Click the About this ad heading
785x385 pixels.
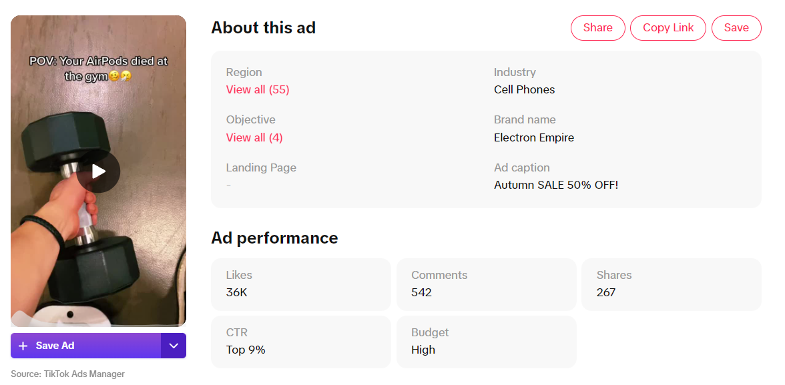[x=263, y=28]
